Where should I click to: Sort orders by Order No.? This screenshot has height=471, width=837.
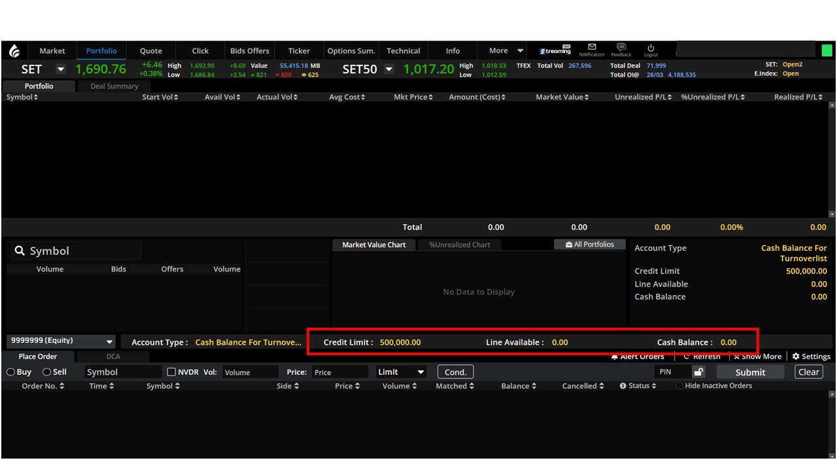click(x=43, y=386)
